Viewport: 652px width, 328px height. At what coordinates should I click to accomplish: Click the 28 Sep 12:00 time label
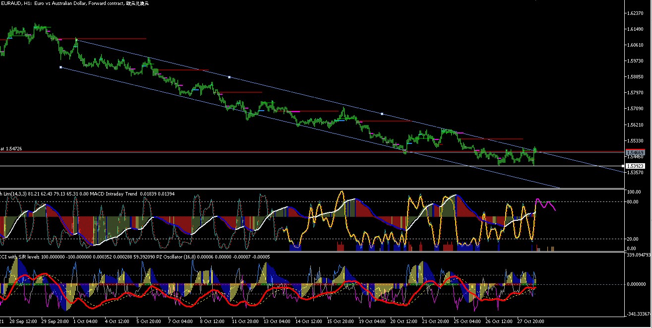pyautogui.click(x=23, y=322)
